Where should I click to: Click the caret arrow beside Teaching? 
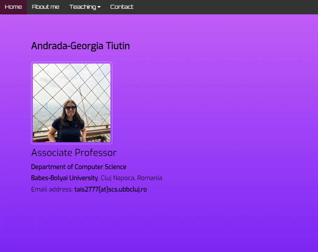coord(99,7)
